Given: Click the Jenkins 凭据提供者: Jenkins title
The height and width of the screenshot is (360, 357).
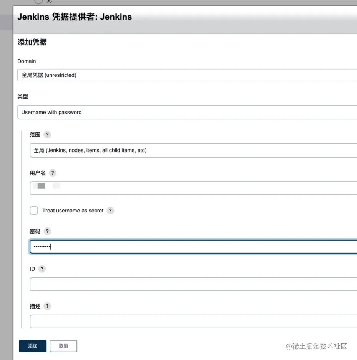Looking at the screenshot, I should [75, 17].
